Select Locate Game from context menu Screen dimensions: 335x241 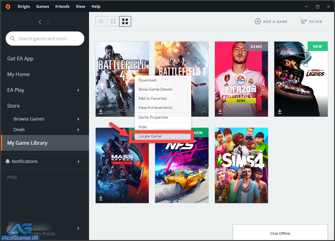[150, 136]
